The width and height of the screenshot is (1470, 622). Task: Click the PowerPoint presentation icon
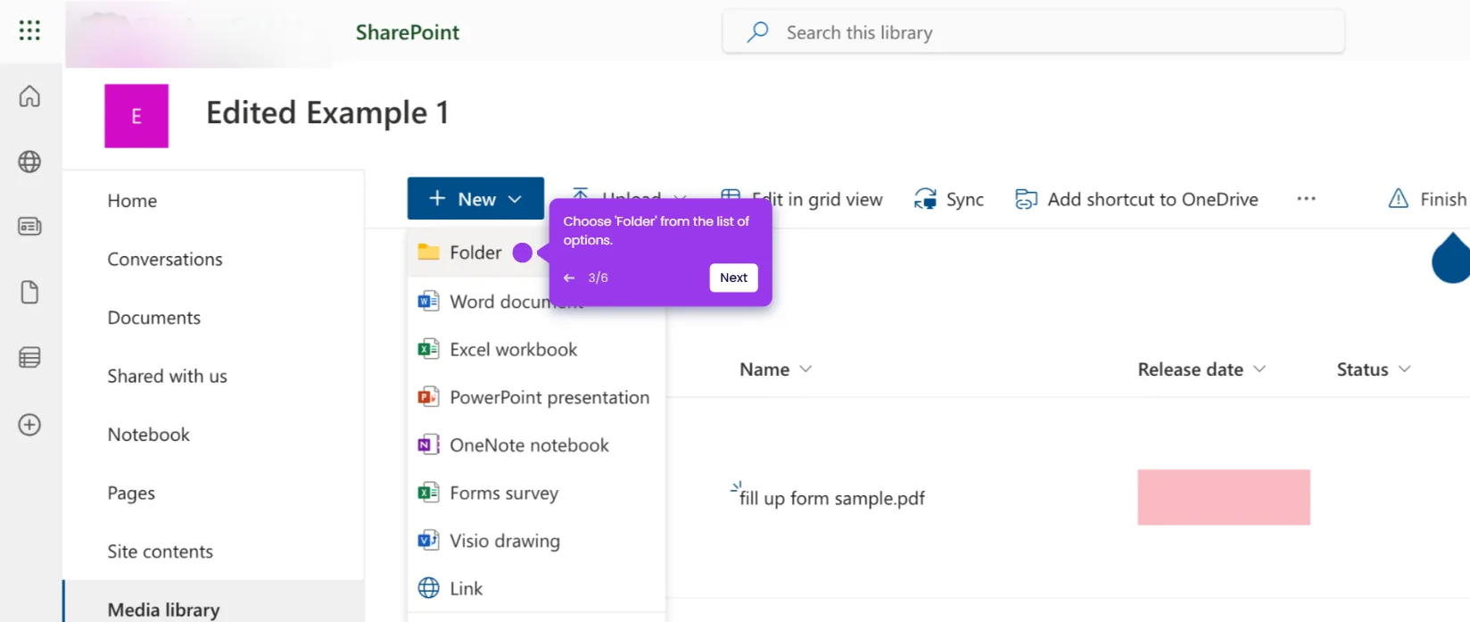click(428, 396)
